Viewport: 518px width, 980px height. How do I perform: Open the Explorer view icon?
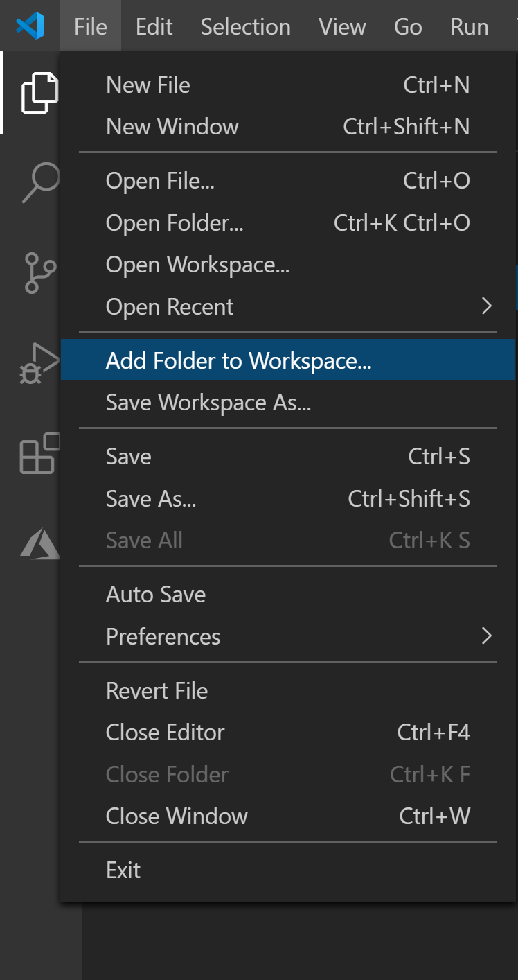39,92
